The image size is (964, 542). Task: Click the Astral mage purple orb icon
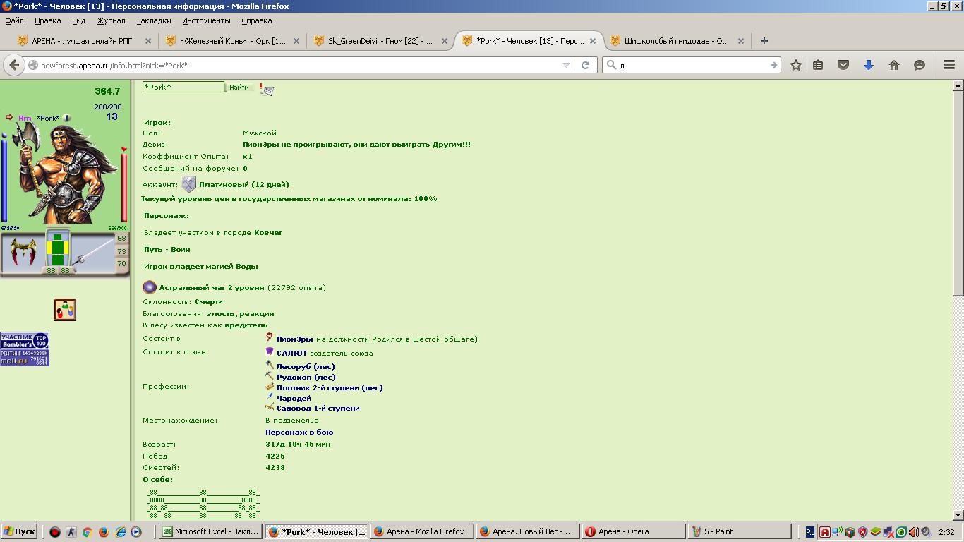[x=150, y=287]
